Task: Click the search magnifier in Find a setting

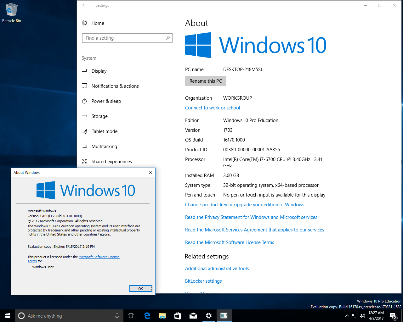Action: [x=168, y=38]
